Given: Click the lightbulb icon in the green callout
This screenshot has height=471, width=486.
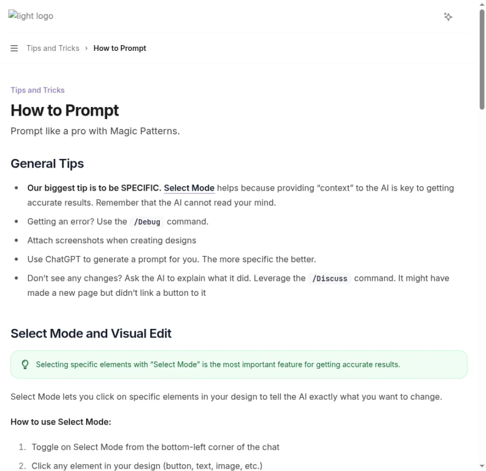Looking at the screenshot, I should tap(24, 364).
